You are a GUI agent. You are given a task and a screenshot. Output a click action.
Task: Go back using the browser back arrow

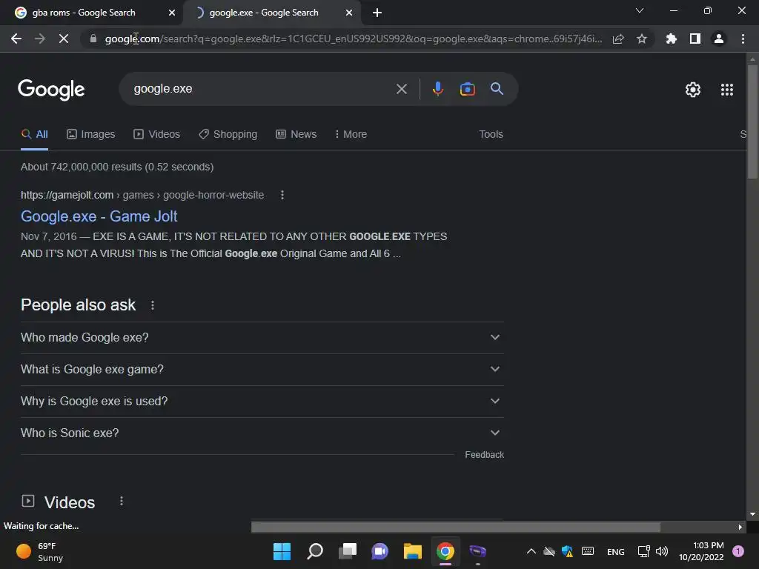pyautogui.click(x=16, y=39)
